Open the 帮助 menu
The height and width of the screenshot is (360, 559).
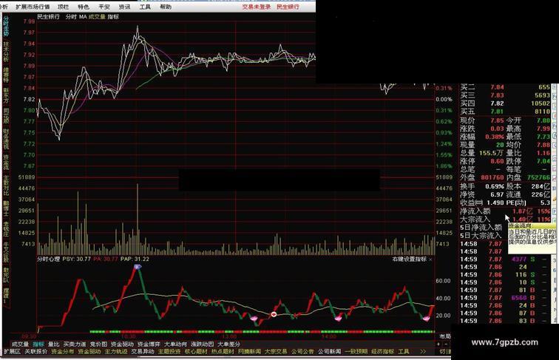(166, 7)
